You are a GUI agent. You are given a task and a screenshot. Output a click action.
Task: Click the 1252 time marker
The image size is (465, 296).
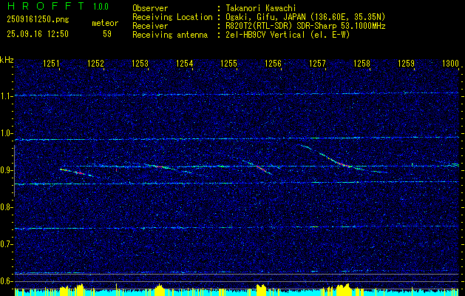[x=96, y=64]
